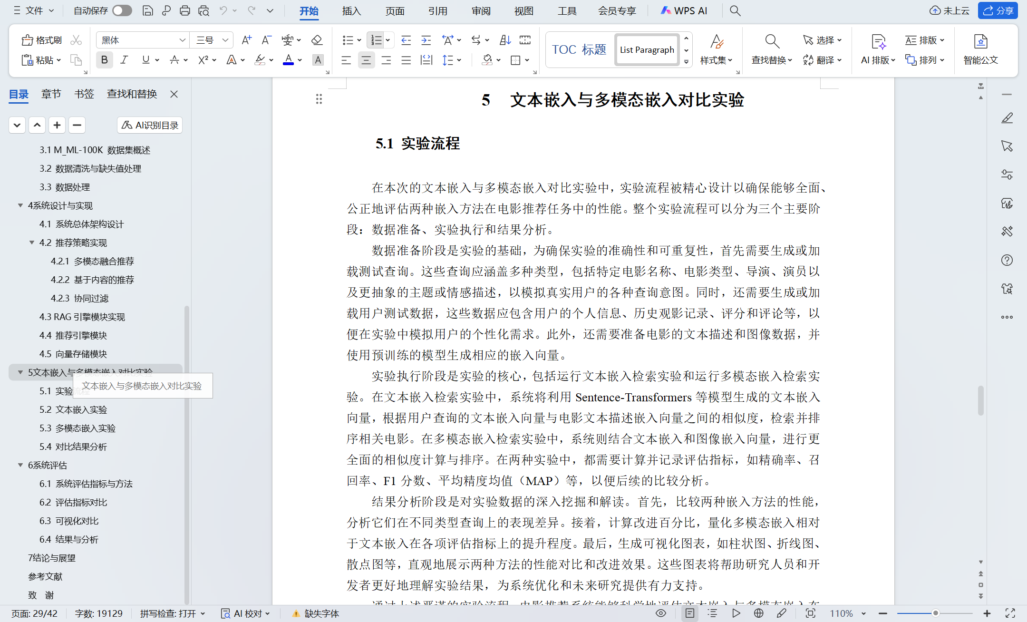Adjust the zoom slider handle in status bar

(935, 613)
